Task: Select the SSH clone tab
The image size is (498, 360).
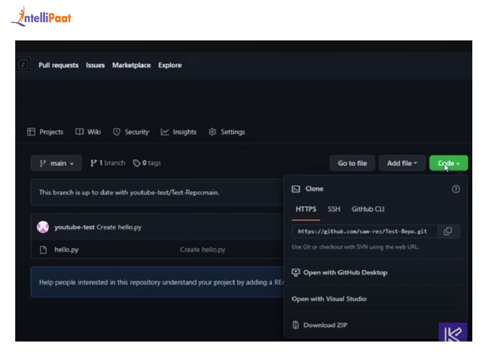Action: 334,209
